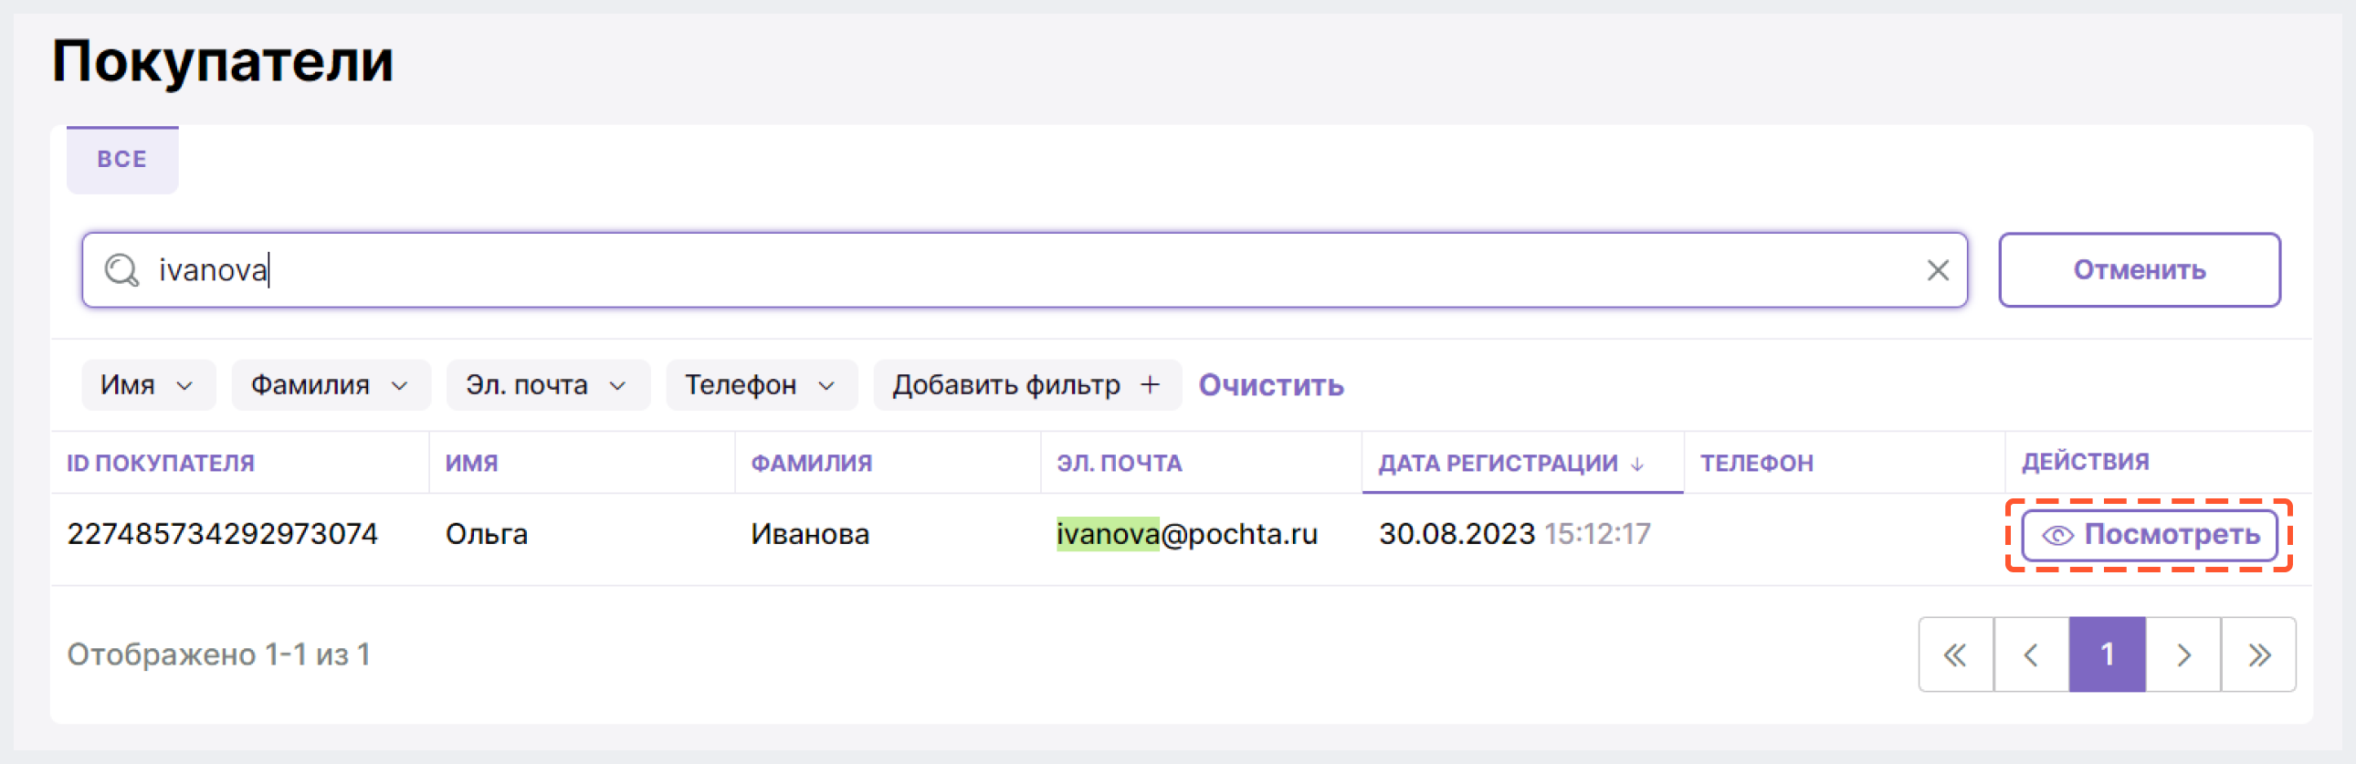Go to previous page arrow
Screen dimensions: 2356x764
pos(2031,654)
